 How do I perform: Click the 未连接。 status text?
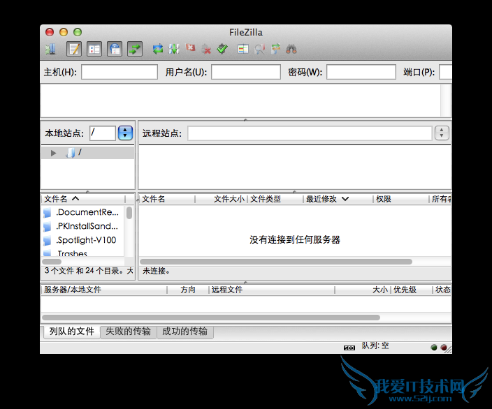(157, 271)
